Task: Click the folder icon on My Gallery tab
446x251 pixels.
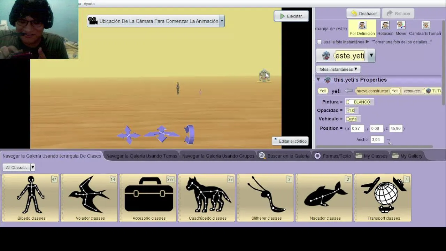Action: point(395,156)
